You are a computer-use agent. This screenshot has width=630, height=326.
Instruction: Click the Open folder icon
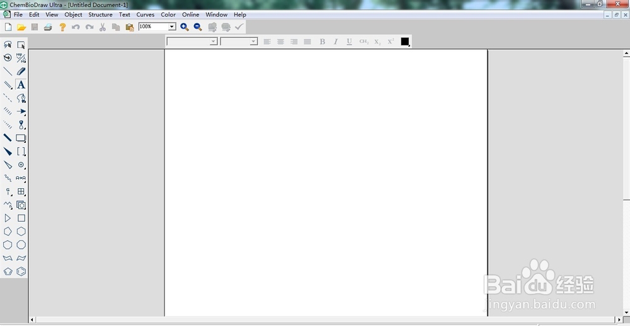click(x=21, y=27)
